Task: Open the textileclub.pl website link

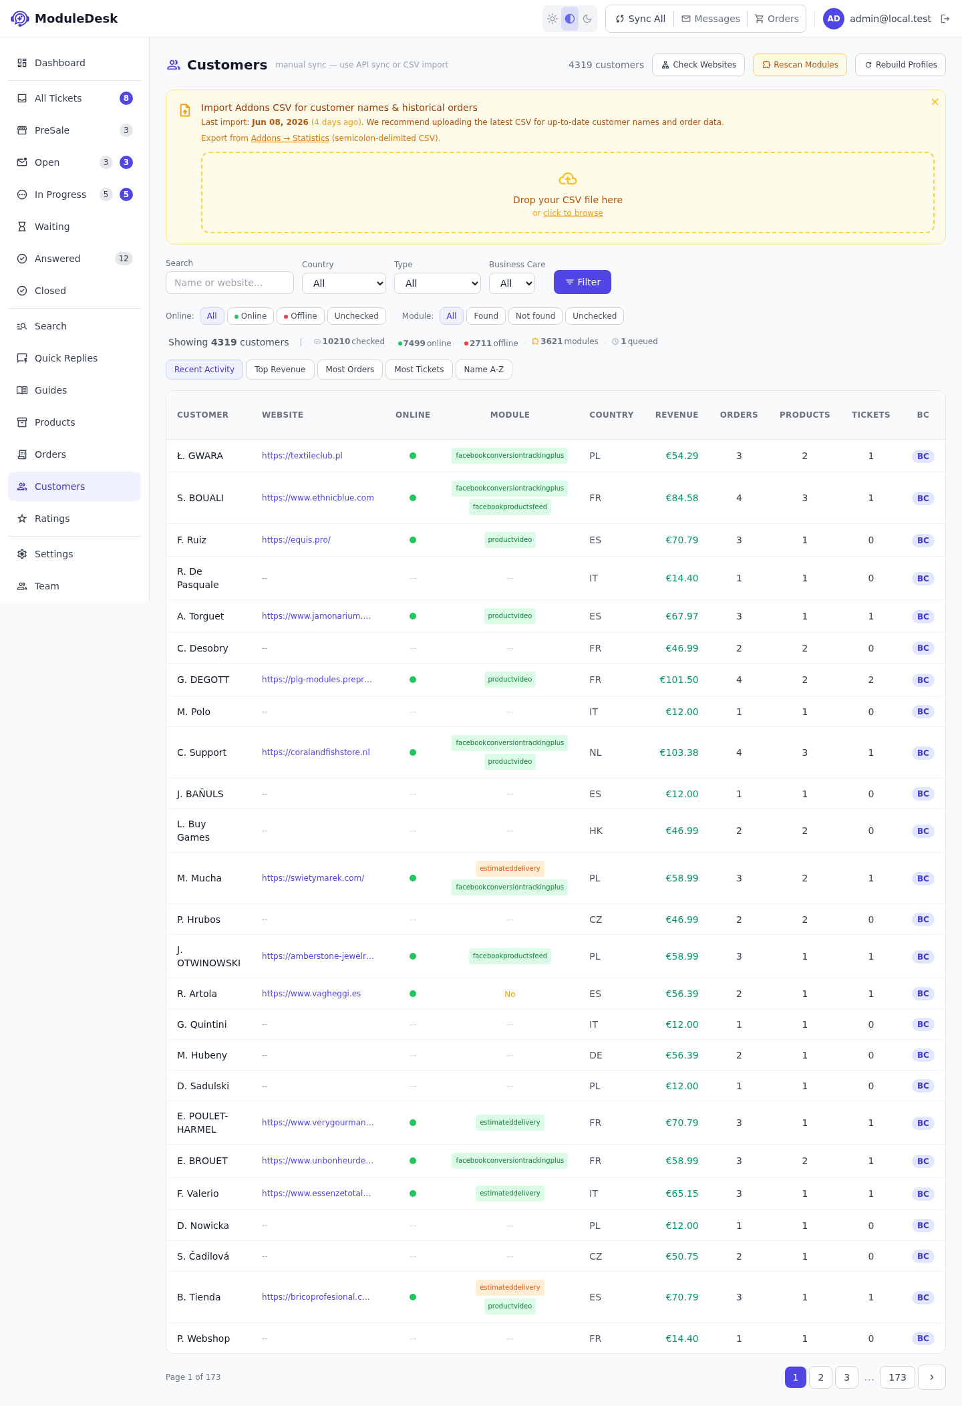Action: pyautogui.click(x=302, y=456)
